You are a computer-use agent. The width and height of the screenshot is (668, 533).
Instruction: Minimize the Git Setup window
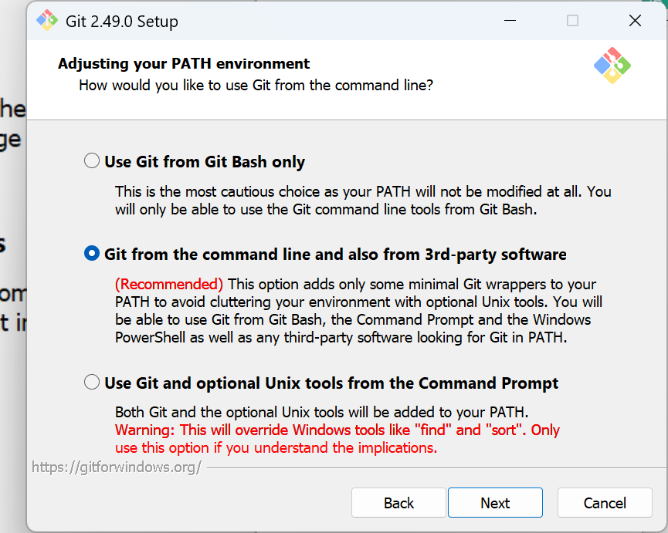pyautogui.click(x=510, y=20)
